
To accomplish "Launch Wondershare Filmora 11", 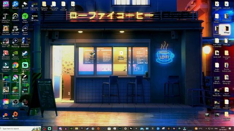I will 6,67.
